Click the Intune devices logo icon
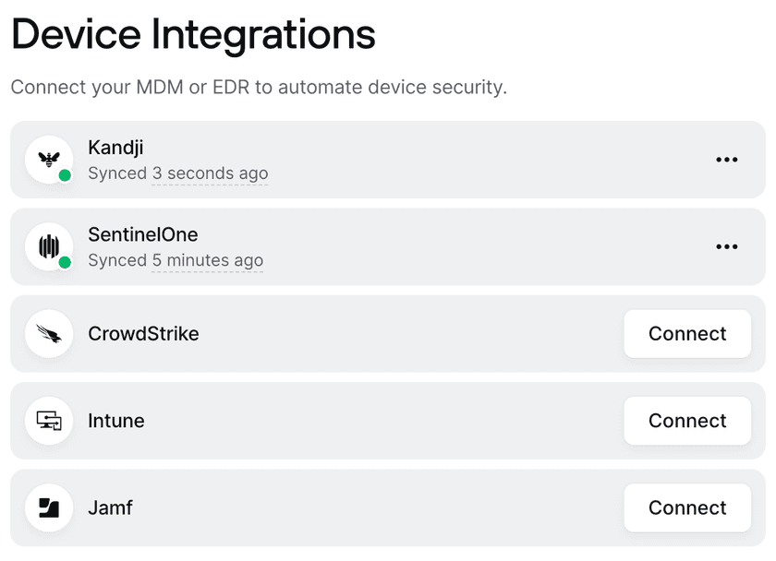This screenshot has height=561, width=776. coord(49,421)
